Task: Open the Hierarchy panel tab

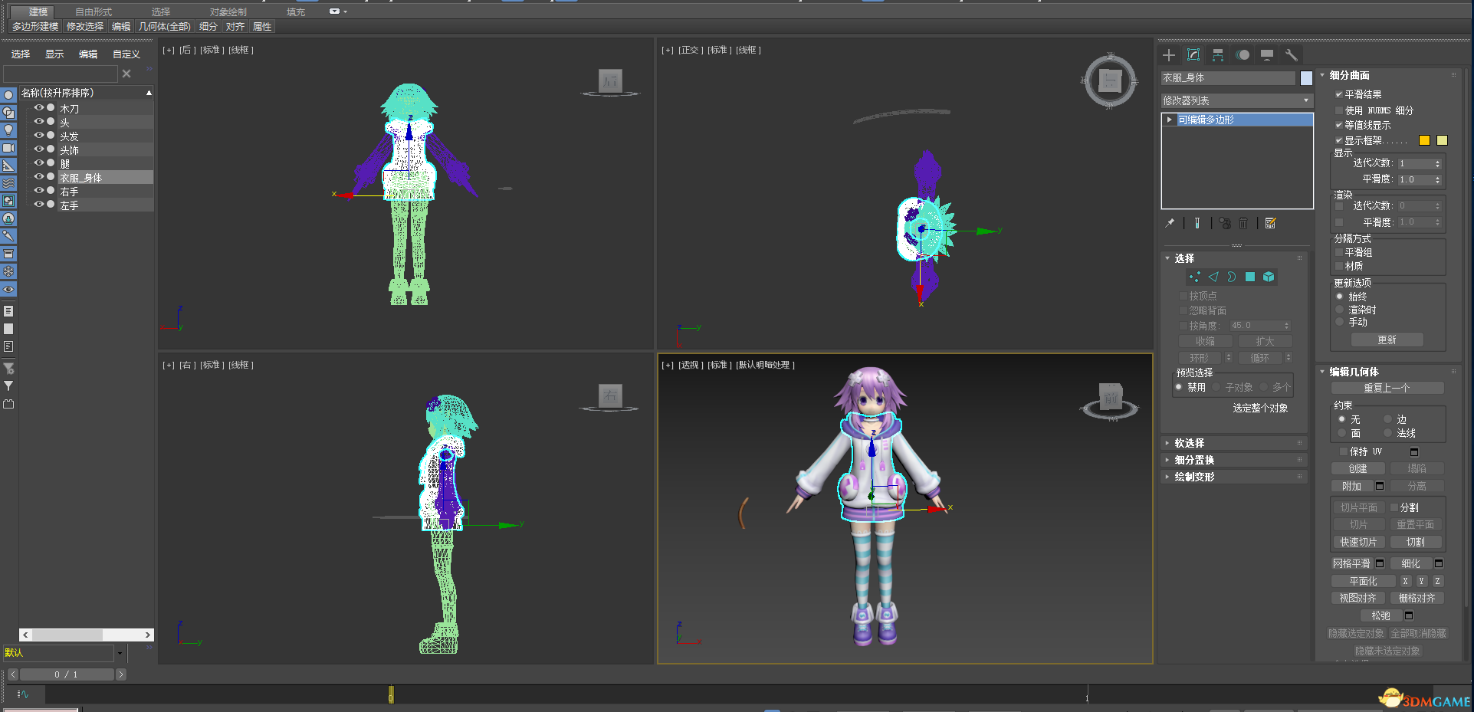Action: 1218,55
